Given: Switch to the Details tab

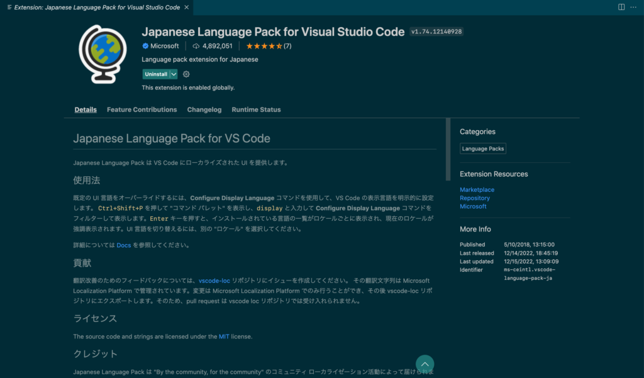Looking at the screenshot, I should [x=86, y=109].
